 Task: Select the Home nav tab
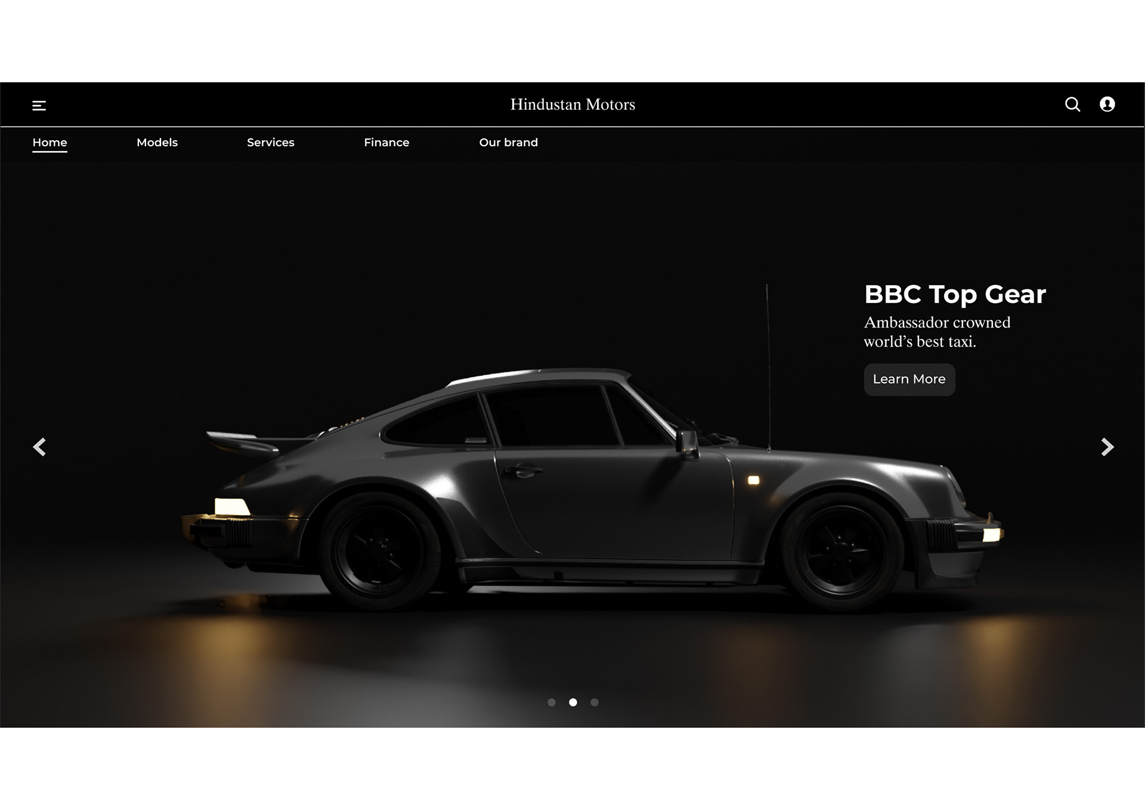(x=49, y=143)
